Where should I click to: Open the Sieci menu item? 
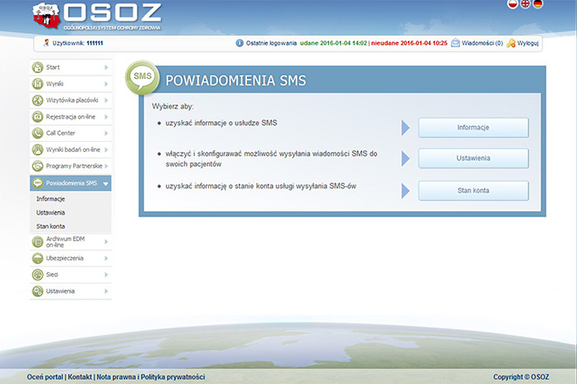pyautogui.click(x=70, y=275)
